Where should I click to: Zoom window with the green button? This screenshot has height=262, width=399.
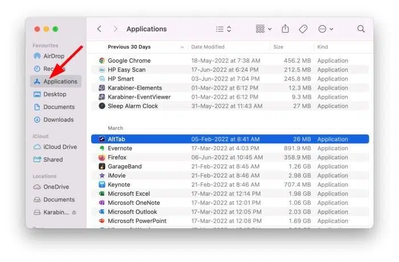pos(55,29)
